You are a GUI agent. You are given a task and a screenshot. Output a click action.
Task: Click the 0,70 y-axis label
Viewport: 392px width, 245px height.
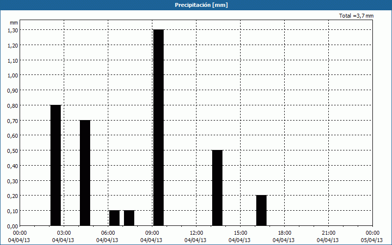pos(13,121)
